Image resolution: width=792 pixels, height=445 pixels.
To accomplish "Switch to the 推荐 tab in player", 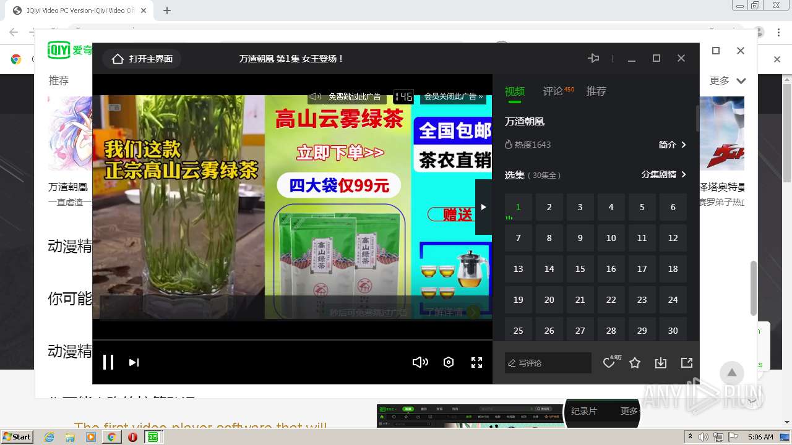I will pos(596,91).
